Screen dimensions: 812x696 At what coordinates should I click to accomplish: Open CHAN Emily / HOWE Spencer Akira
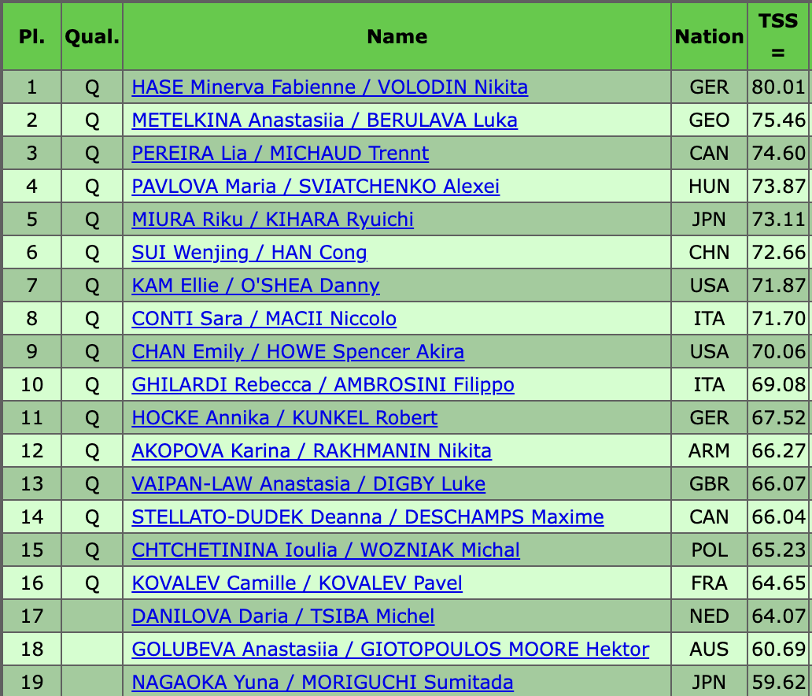tap(298, 352)
